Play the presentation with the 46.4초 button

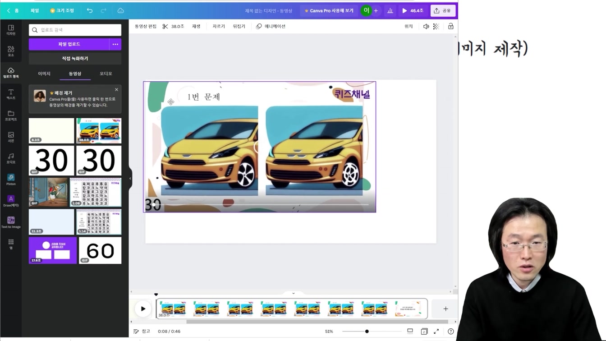tap(413, 10)
